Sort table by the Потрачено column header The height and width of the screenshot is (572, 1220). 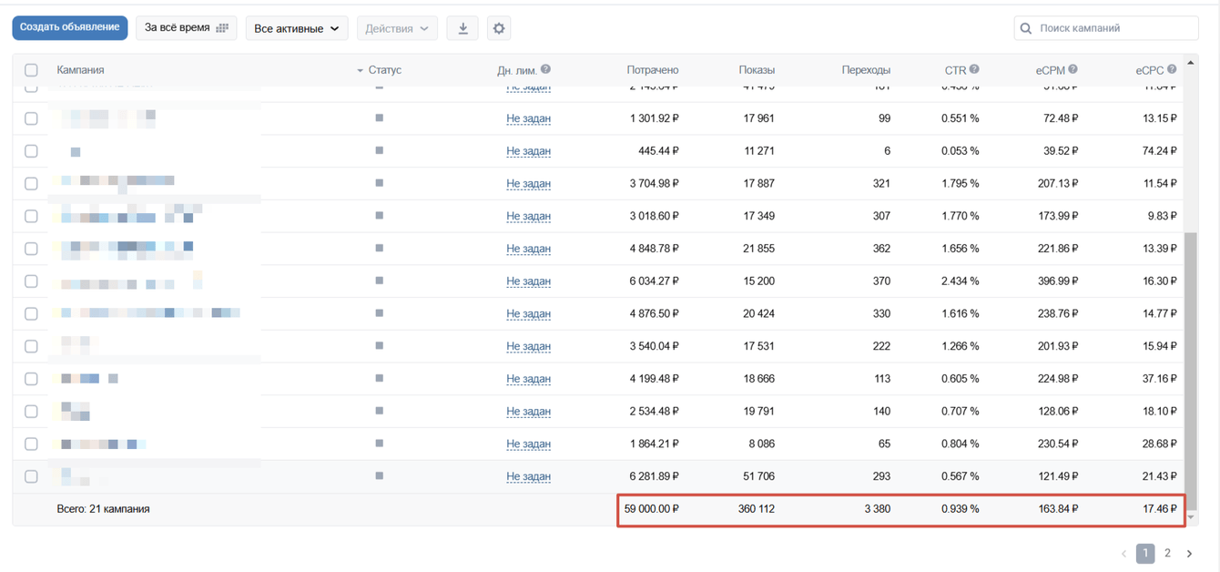coord(652,70)
